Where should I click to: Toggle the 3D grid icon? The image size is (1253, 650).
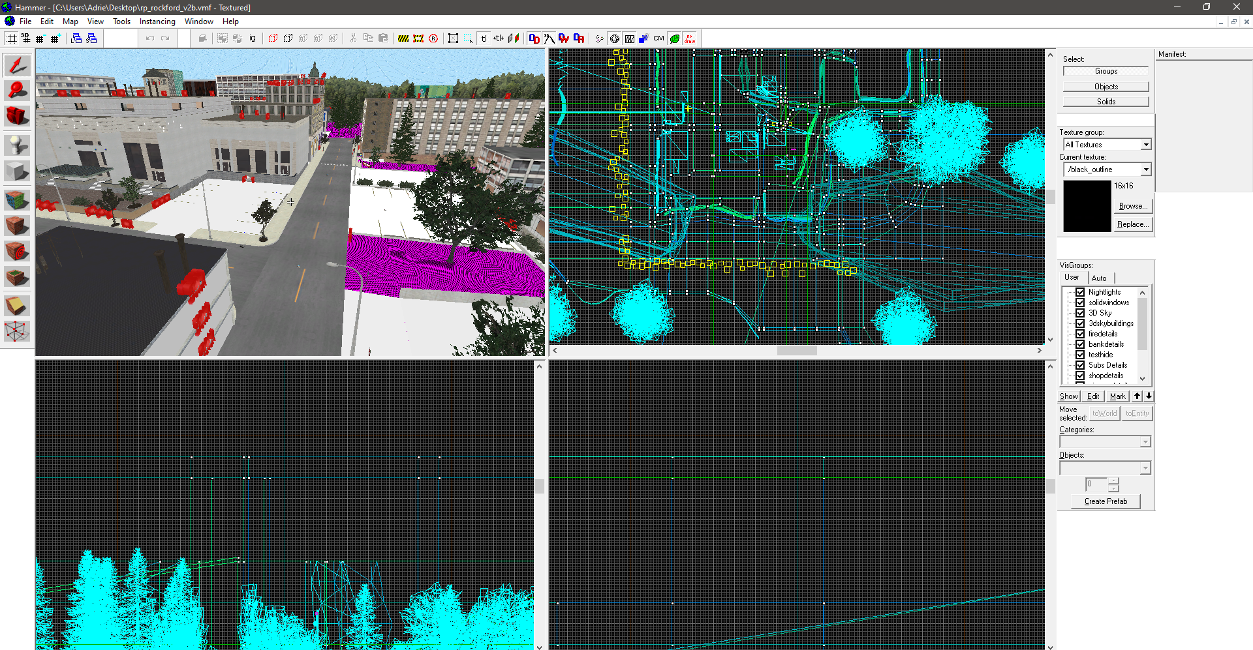pos(25,38)
